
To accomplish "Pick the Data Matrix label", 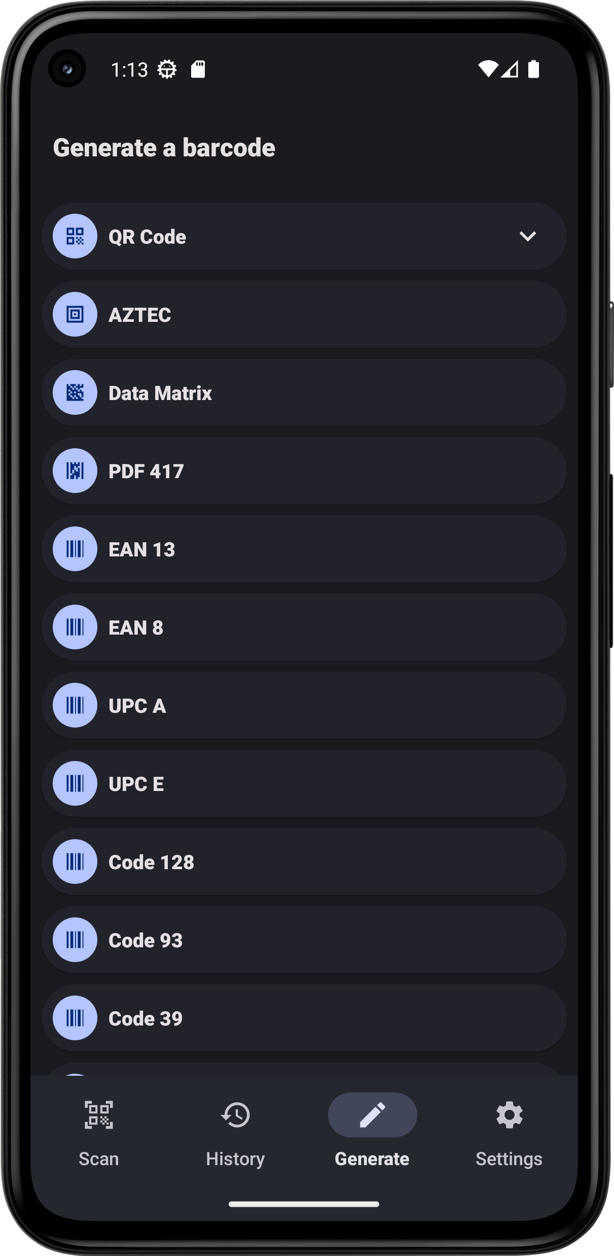I will coord(160,393).
